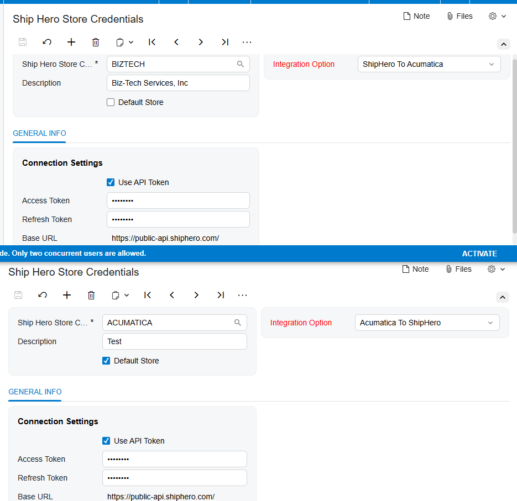Viewport: 517px width, 501px height.
Task: Open ShipHero To Acumatica integration dropdown
Action: pyautogui.click(x=429, y=64)
